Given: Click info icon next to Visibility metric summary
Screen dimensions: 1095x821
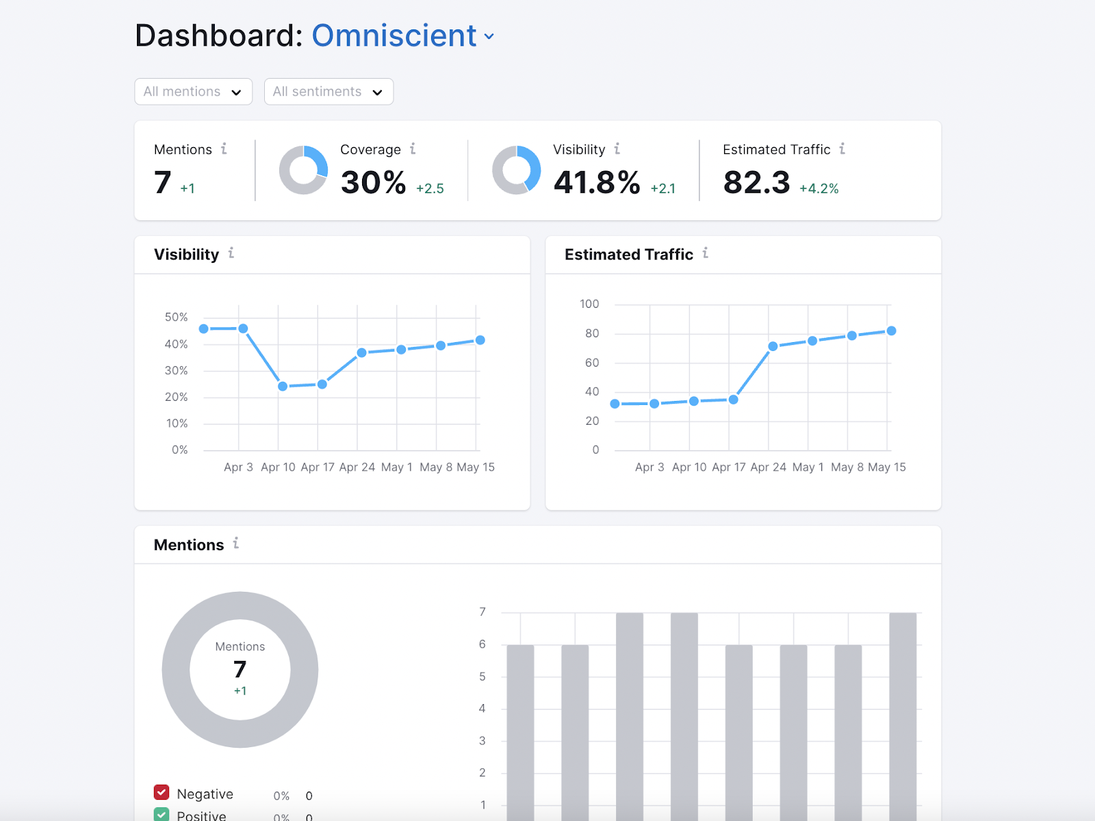Looking at the screenshot, I should [x=617, y=148].
